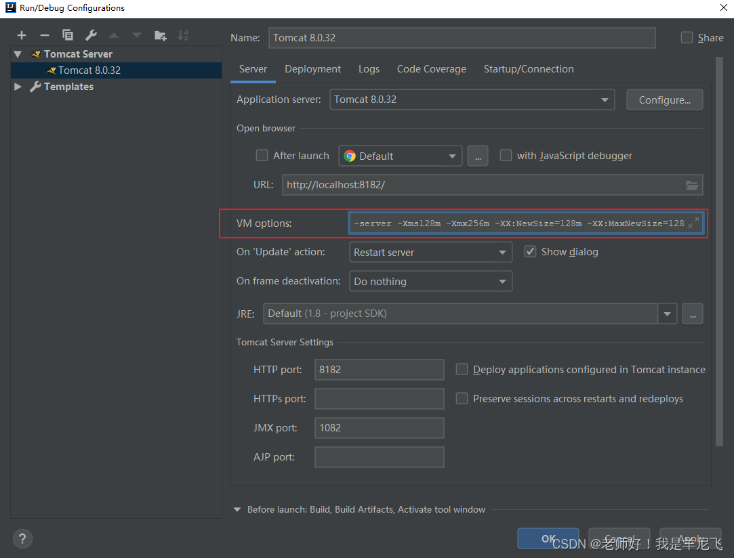Click help question mark button
This screenshot has height=558, width=734.
click(x=22, y=538)
